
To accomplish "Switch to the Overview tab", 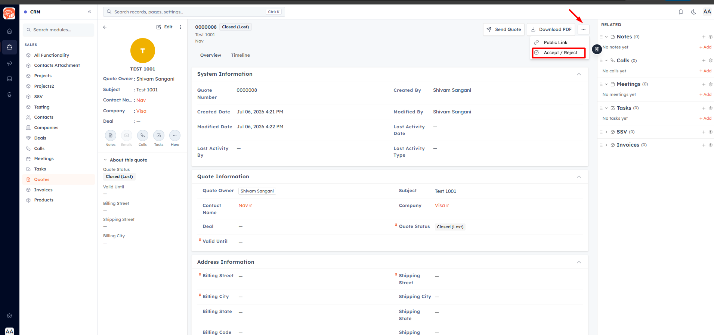I will [210, 55].
